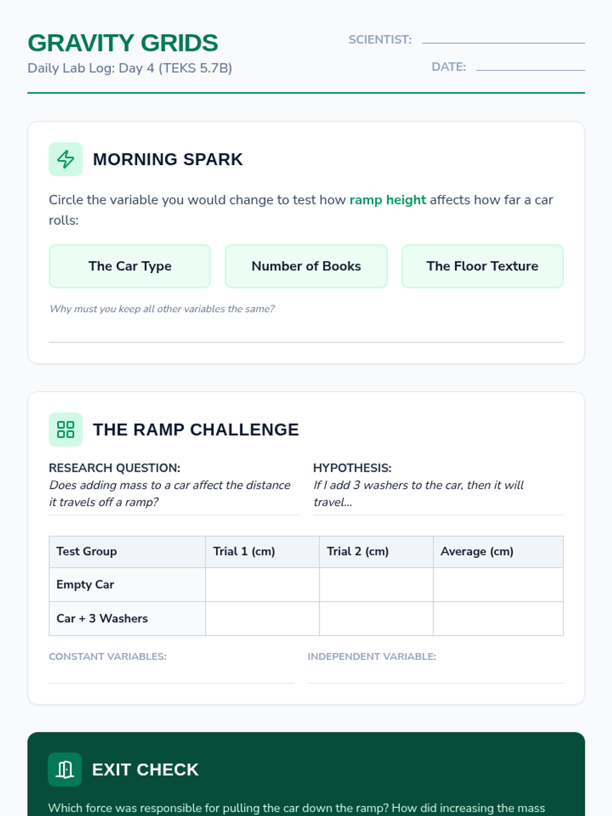Click Car + 3 Washers Trial 2 cell

pyautogui.click(x=376, y=618)
